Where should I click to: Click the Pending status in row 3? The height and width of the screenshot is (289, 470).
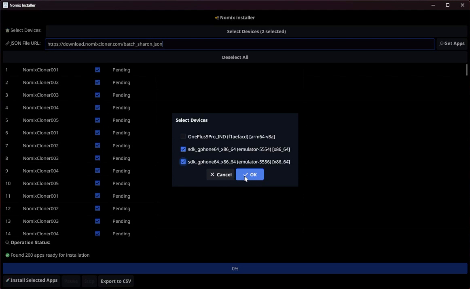click(121, 95)
